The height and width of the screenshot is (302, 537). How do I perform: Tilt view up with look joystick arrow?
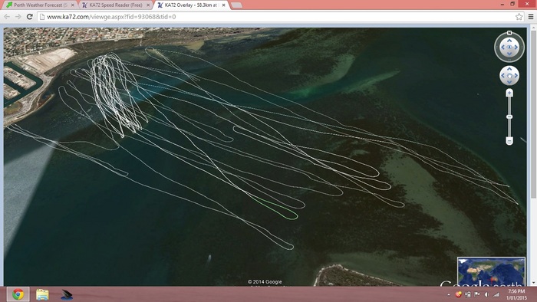pos(509,41)
